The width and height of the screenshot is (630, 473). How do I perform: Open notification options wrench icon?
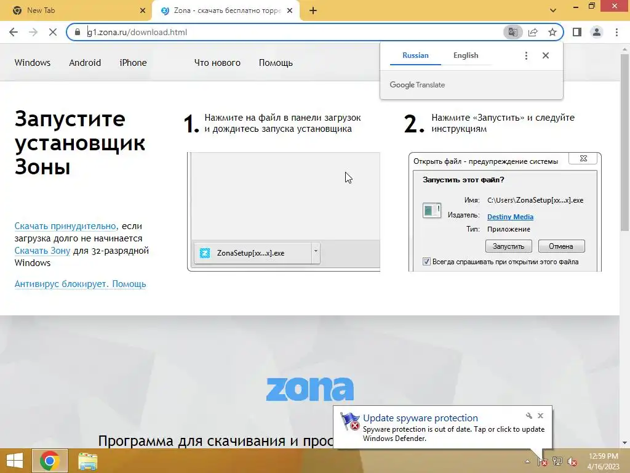pyautogui.click(x=528, y=416)
